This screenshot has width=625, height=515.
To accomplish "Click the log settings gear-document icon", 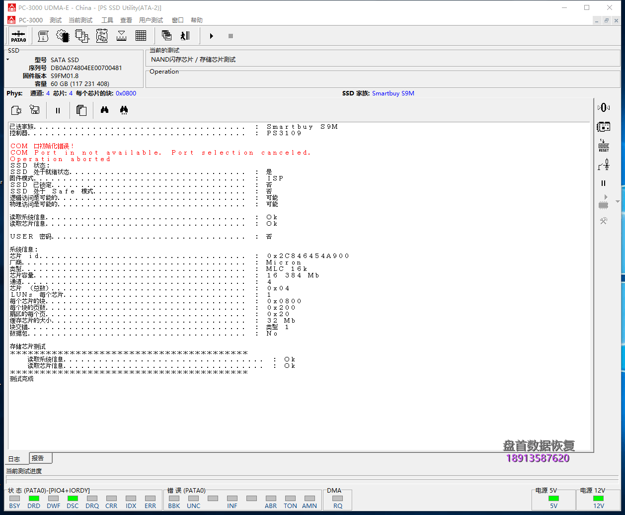I will click(x=16, y=110).
